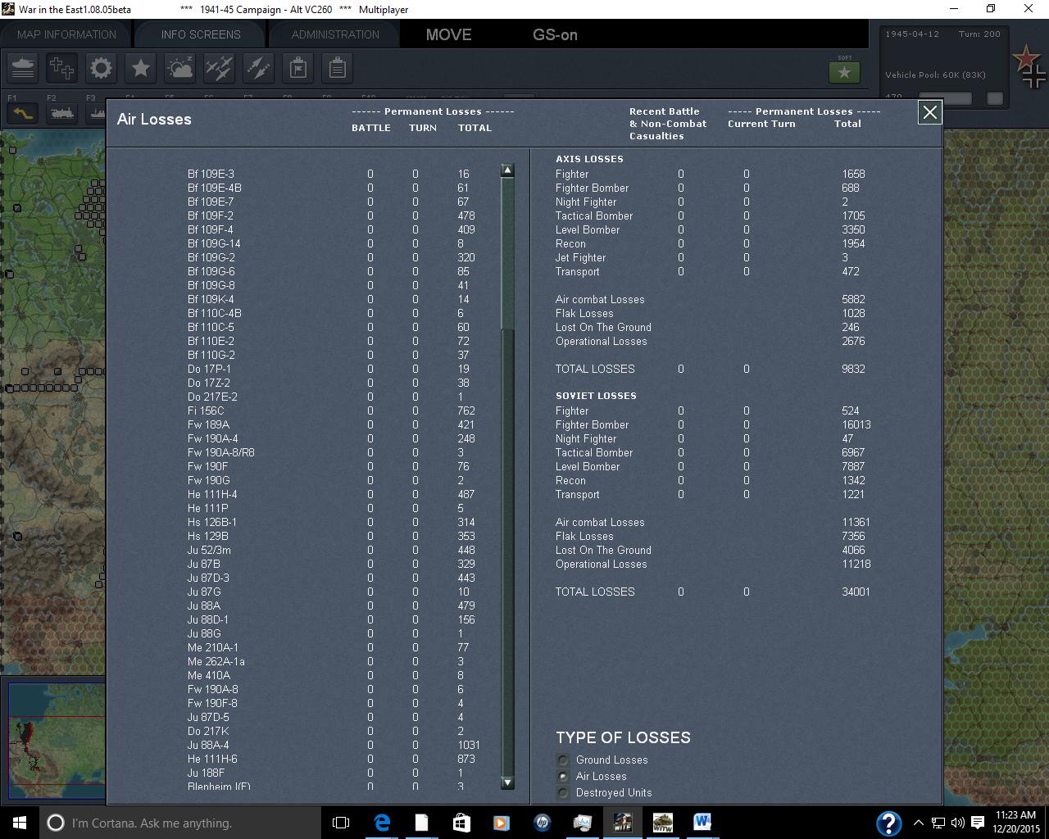Click scrollbar down arrow in aircraft list
The image size is (1049, 839).
[507, 782]
